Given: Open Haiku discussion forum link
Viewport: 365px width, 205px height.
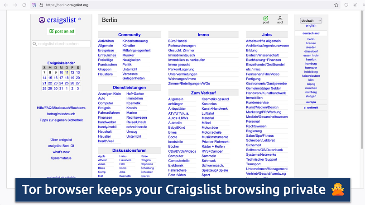Looking at the screenshot, I should (x=123, y=156).
